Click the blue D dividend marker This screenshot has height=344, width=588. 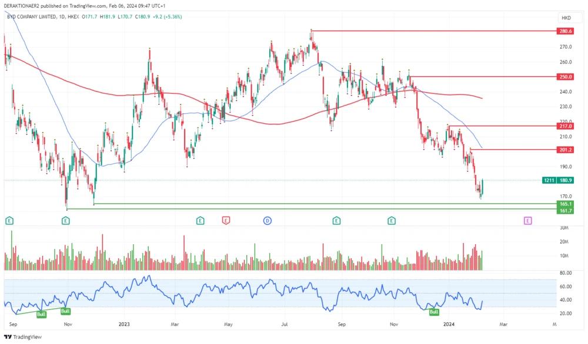(x=267, y=221)
